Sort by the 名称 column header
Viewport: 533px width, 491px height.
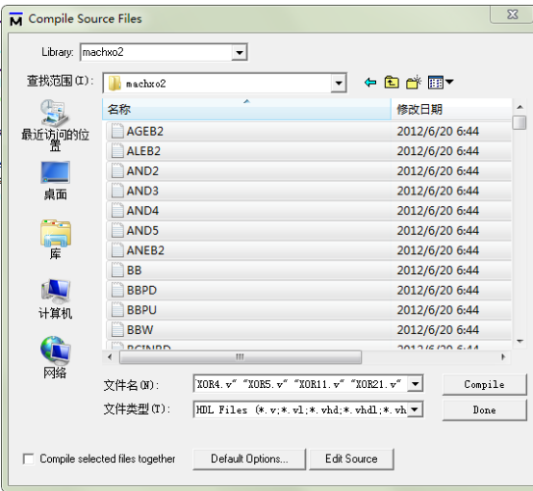[246, 109]
